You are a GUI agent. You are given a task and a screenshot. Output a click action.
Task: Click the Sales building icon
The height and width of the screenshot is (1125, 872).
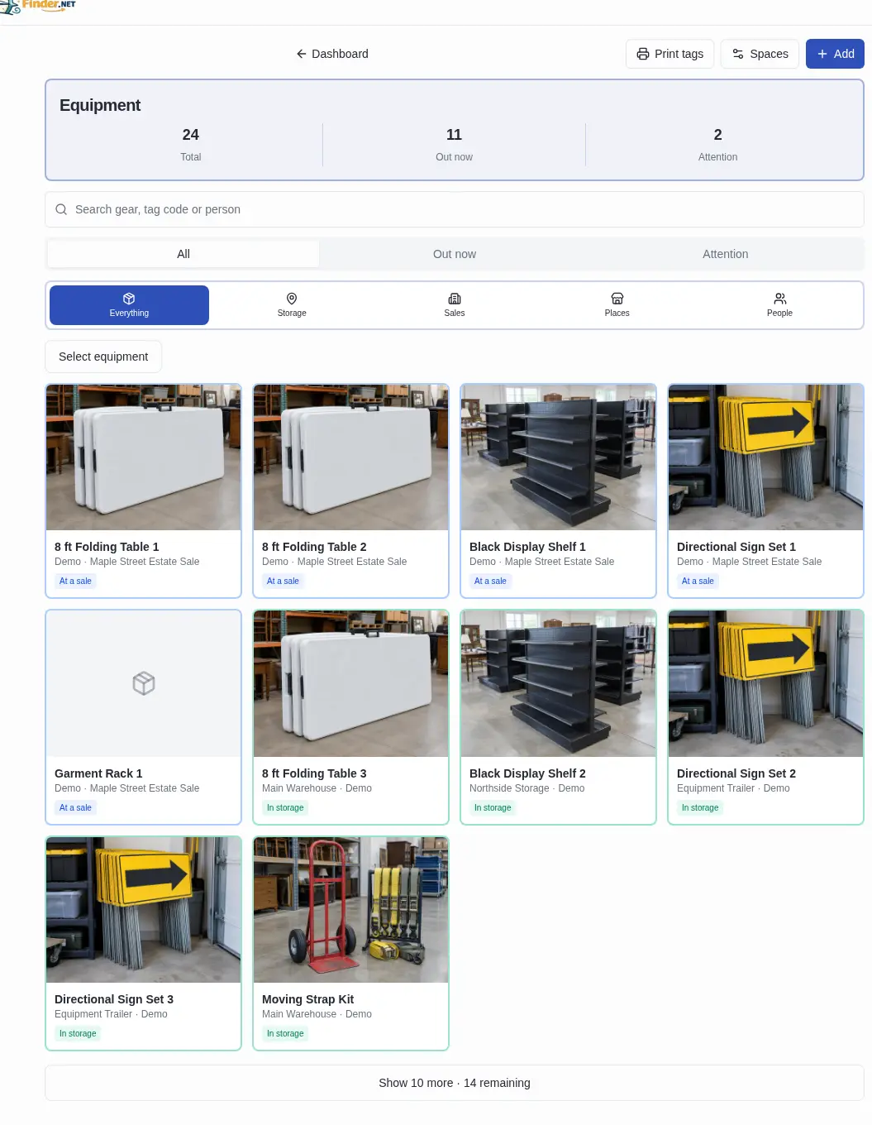[455, 299]
